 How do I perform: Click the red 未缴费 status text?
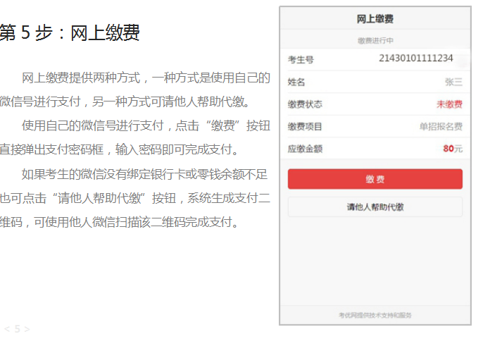pyautogui.click(x=449, y=104)
